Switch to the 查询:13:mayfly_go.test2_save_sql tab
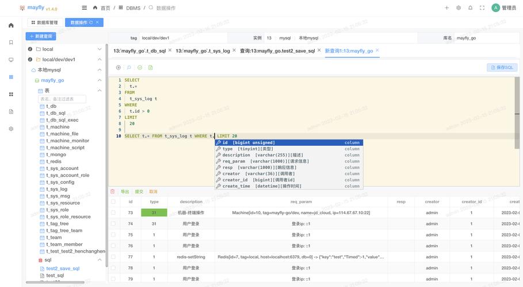This screenshot has width=523, height=287. 277,51
